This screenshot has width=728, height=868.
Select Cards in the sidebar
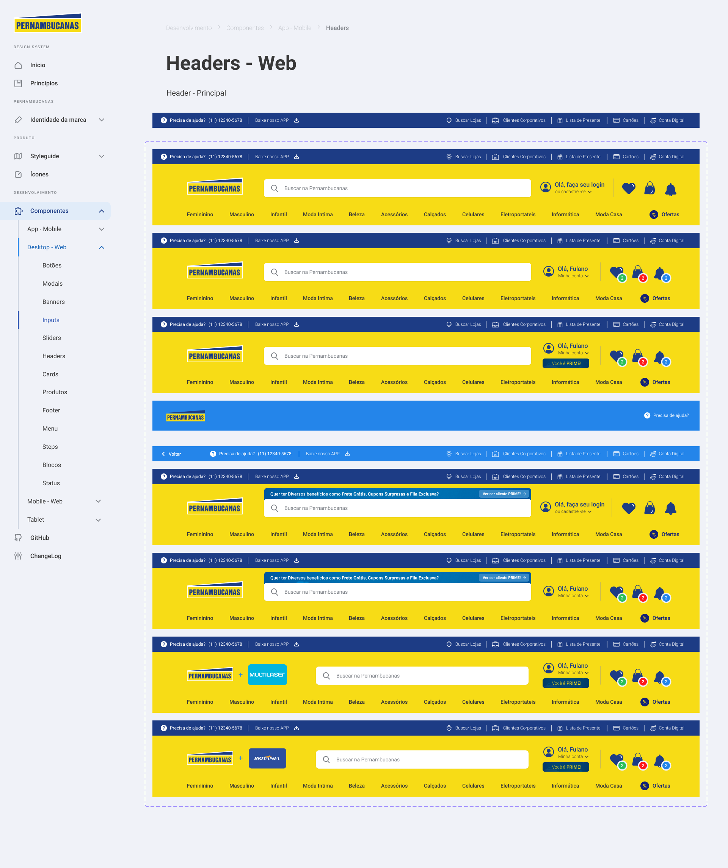coord(50,374)
